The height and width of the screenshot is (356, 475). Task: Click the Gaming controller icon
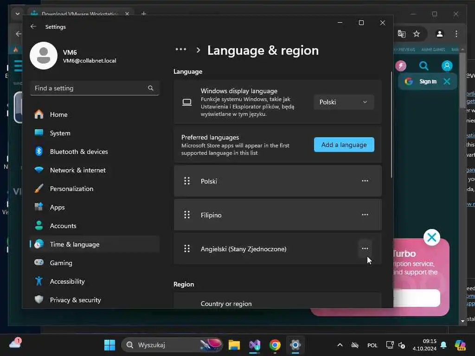click(39, 262)
